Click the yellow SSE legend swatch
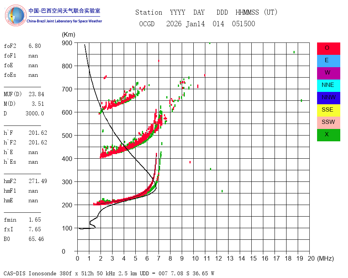Viewport: 348px width, 278px height. coord(328,110)
